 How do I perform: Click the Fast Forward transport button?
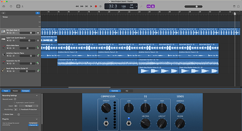pyautogui.click(x=82, y=6)
